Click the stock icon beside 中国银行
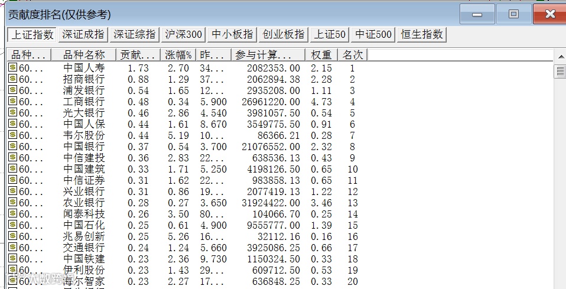Screen dimensions: 566x289 pyautogui.click(x=12, y=145)
